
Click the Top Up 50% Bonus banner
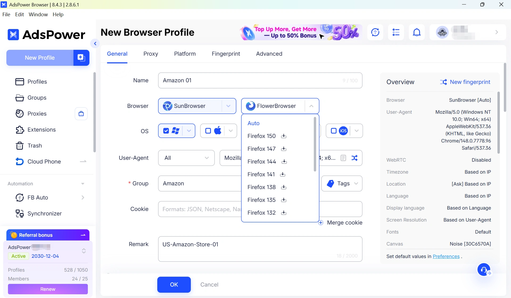pos(300,32)
